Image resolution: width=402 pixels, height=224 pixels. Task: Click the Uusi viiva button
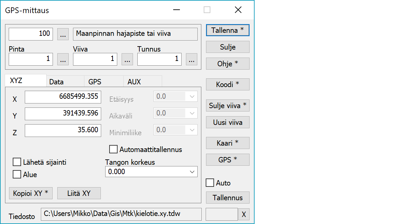point(227,123)
